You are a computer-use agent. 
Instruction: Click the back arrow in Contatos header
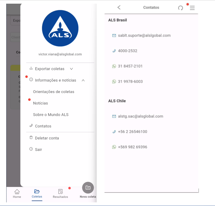(x=119, y=8)
